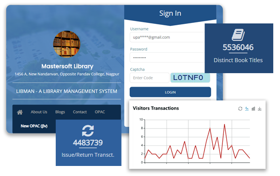Click the Username input field
This screenshot has width=280, height=176.
coord(167,37)
